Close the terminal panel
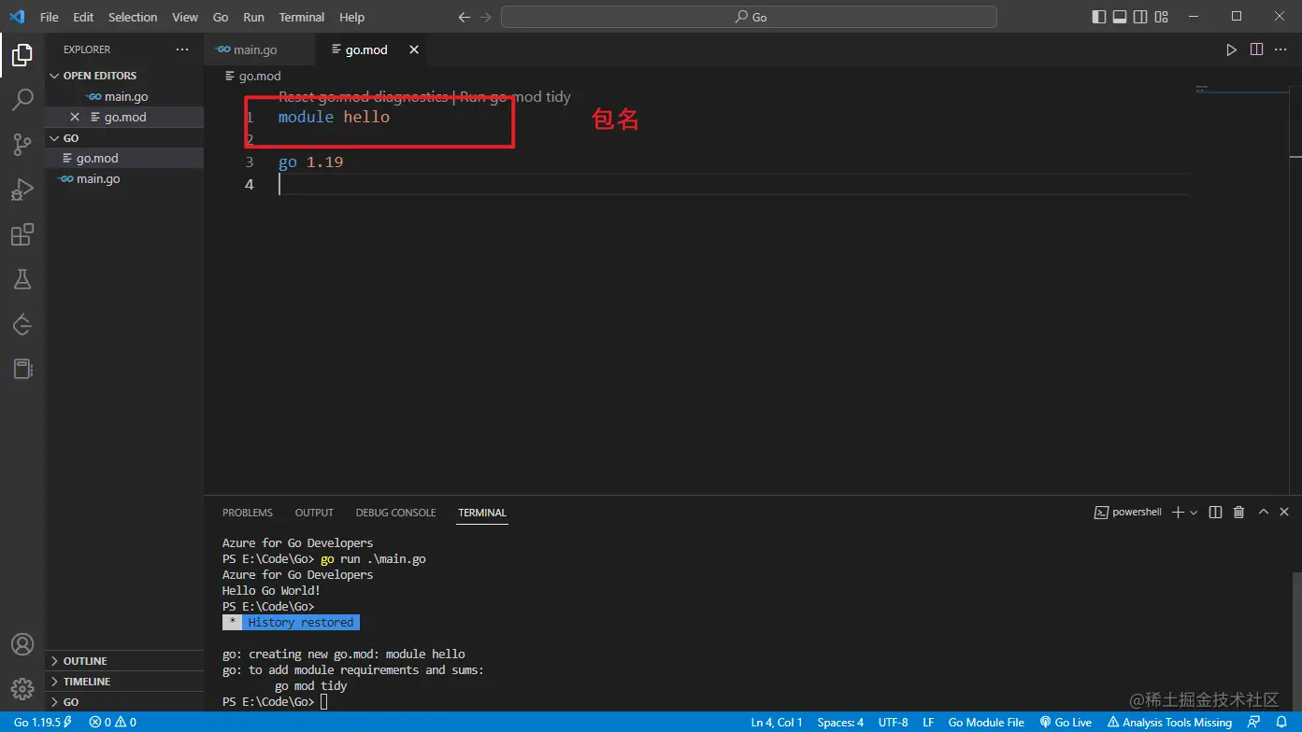Viewport: 1302px width, 732px height. tap(1284, 513)
